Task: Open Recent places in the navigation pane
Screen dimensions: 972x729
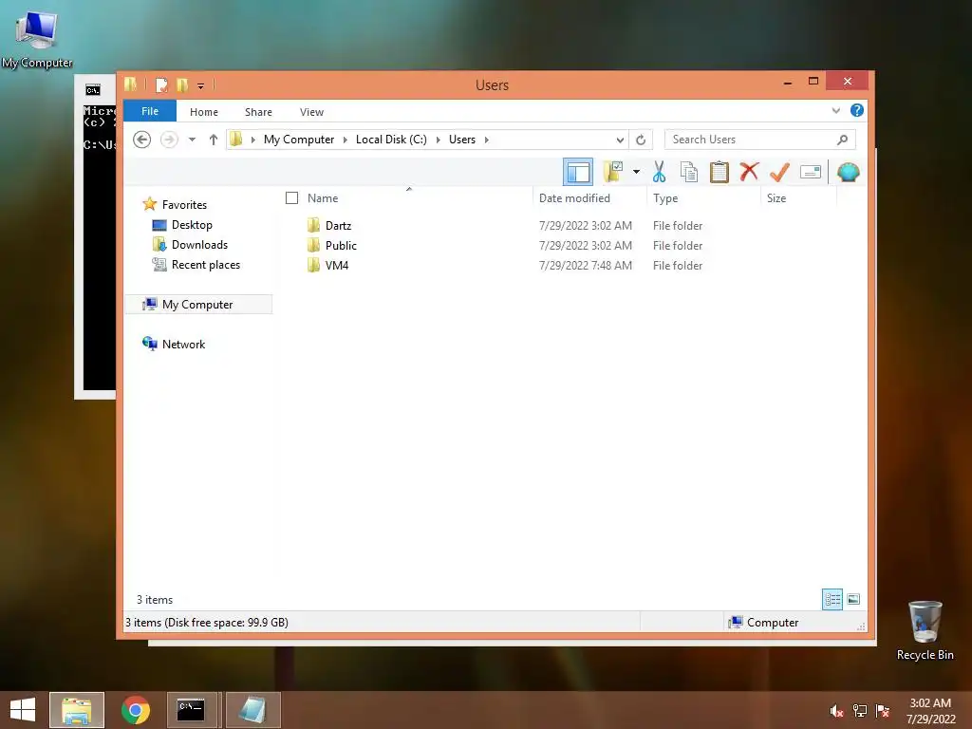Action: 206,265
